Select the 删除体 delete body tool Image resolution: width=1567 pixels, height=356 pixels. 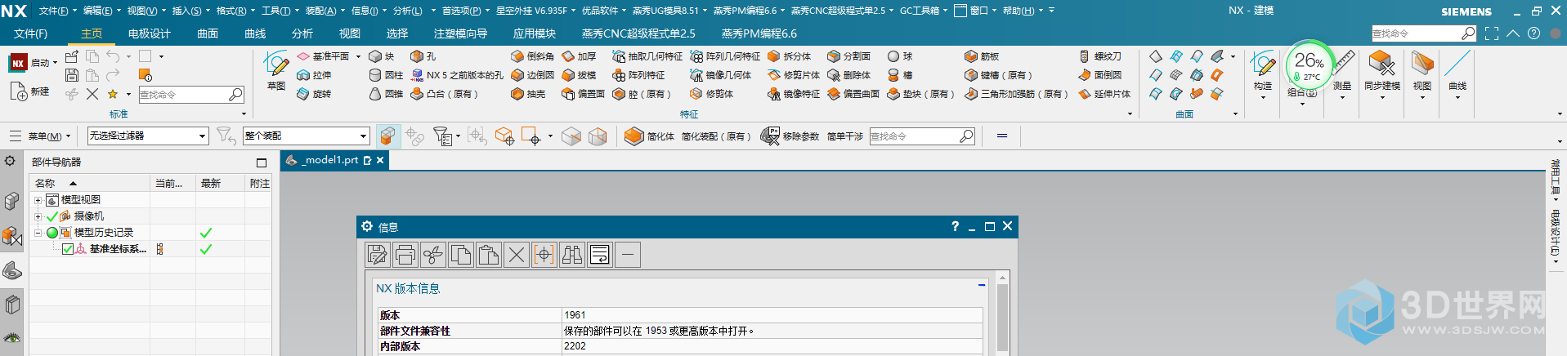tap(849, 75)
